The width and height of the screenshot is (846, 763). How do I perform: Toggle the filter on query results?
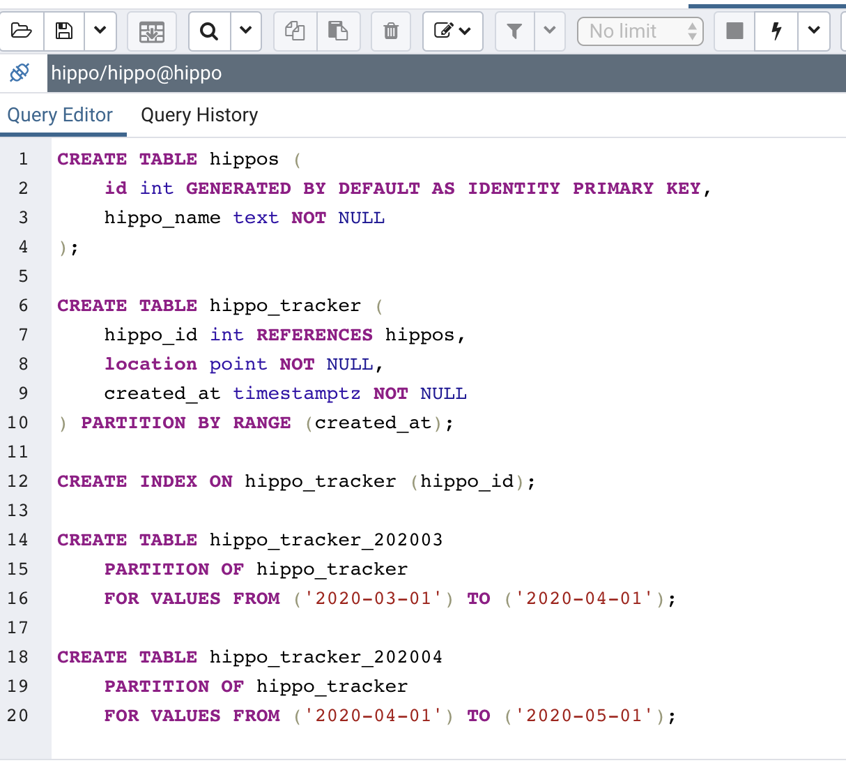pyautogui.click(x=514, y=31)
